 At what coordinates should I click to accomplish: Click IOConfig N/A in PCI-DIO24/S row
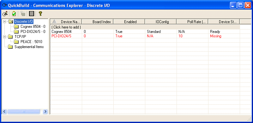coord(161,36)
